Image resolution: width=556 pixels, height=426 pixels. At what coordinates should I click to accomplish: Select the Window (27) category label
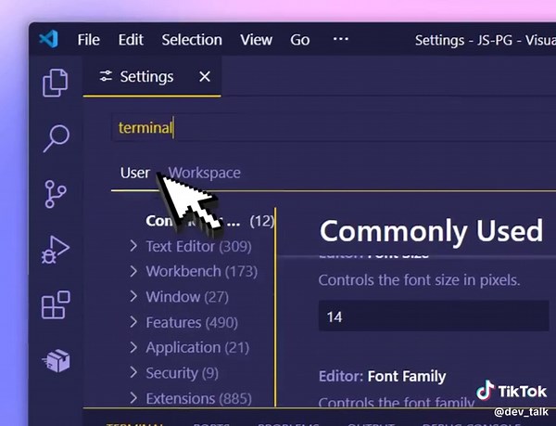click(x=187, y=297)
